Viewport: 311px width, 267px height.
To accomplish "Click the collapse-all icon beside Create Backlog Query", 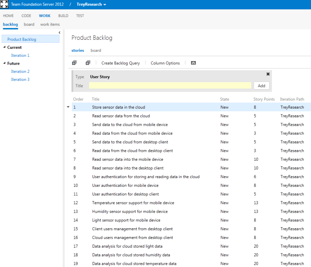I will [x=88, y=63].
